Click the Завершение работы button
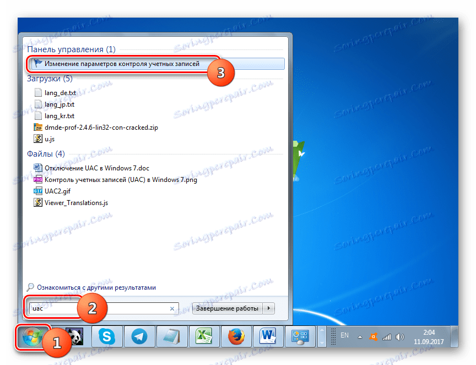The height and width of the screenshot is (365, 476). pyautogui.click(x=227, y=308)
